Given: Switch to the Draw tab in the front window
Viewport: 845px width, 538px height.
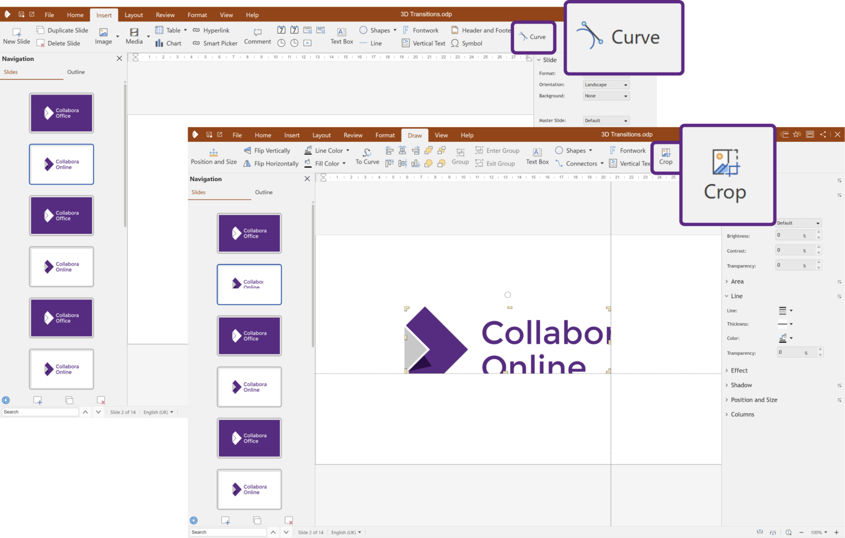Looking at the screenshot, I should click(415, 135).
